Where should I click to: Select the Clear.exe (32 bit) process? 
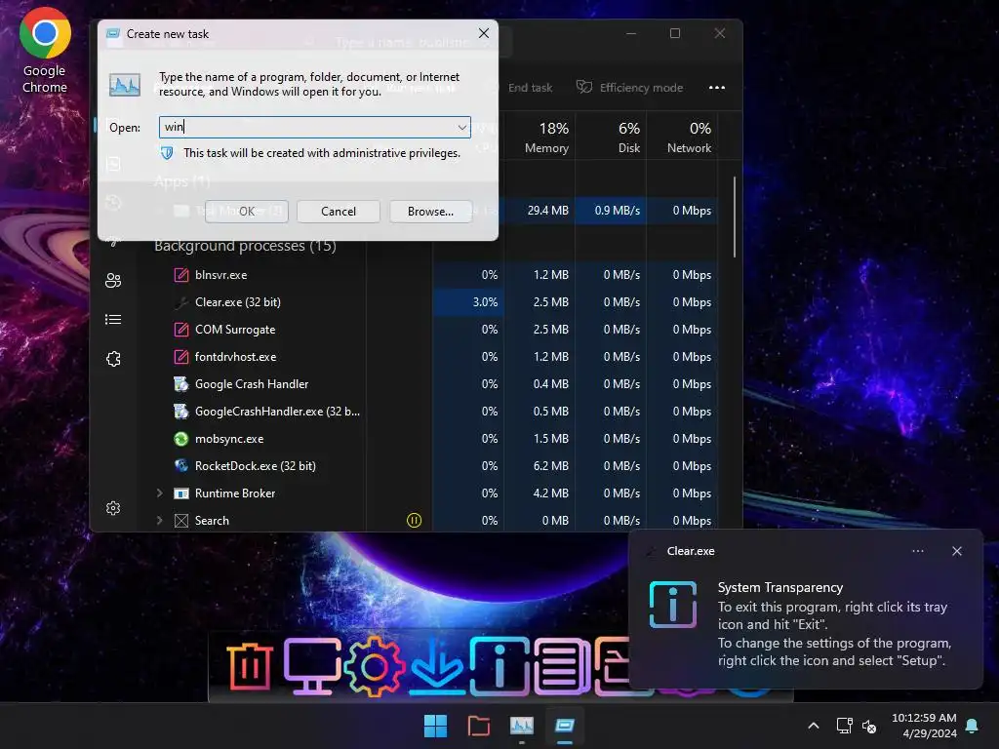238,302
